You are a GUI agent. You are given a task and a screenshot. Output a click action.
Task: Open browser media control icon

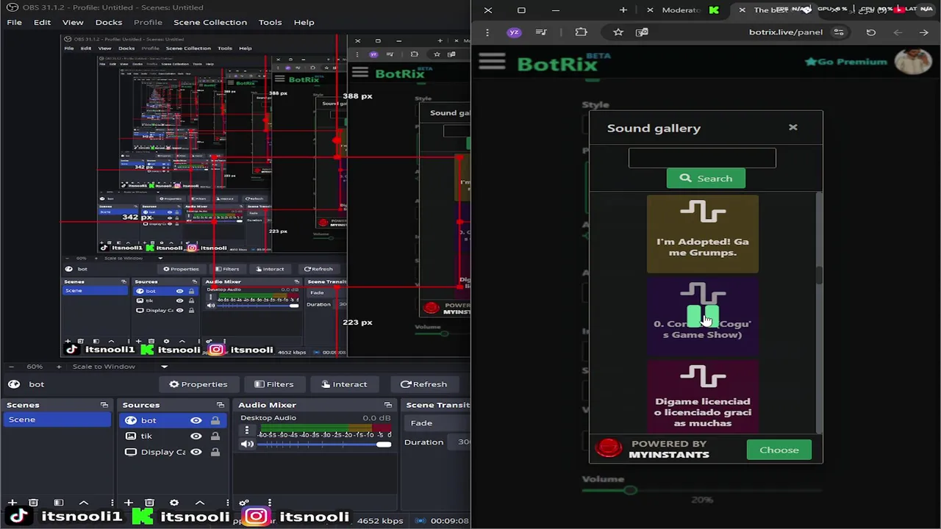click(x=541, y=32)
